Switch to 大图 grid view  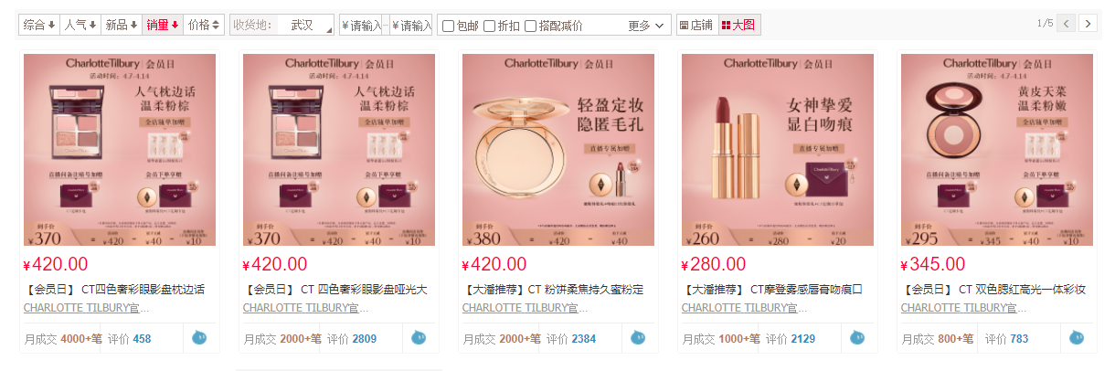(x=738, y=25)
